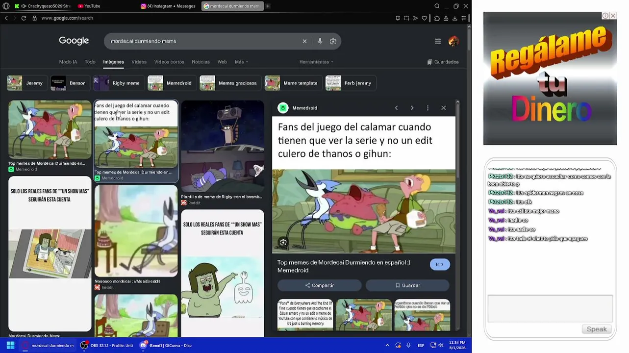Filter images by Meme template chip

point(294,83)
